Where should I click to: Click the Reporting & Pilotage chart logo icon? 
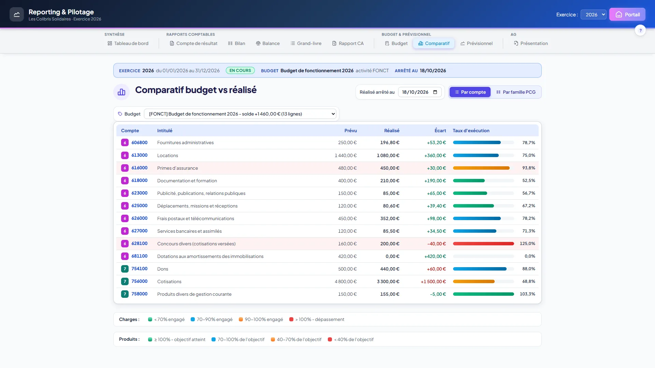click(x=17, y=14)
